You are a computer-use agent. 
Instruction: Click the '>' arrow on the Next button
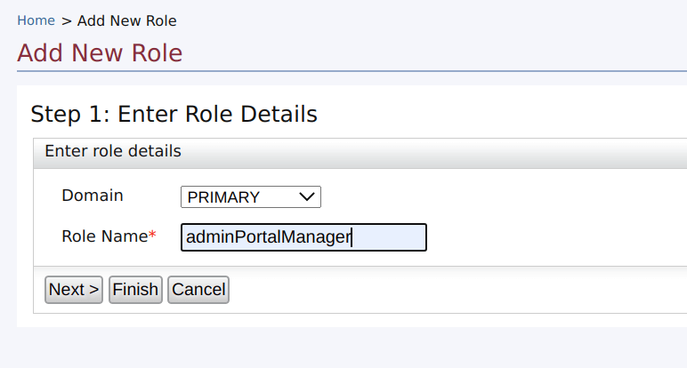coord(93,290)
